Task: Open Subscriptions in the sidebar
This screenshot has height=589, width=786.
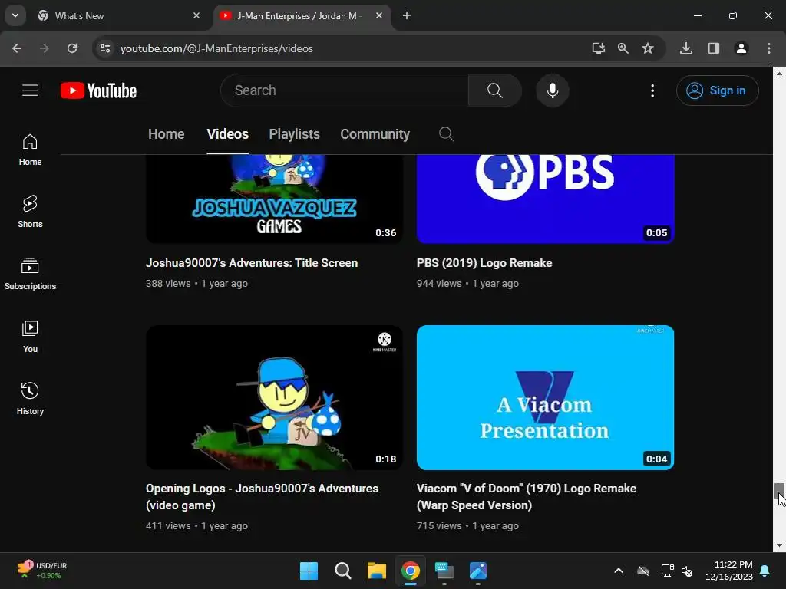Action: coord(30,274)
